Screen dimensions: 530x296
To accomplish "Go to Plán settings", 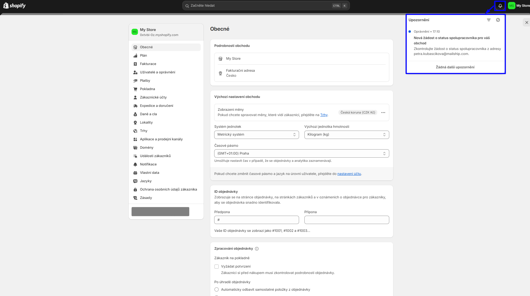I will (x=166, y=56).
